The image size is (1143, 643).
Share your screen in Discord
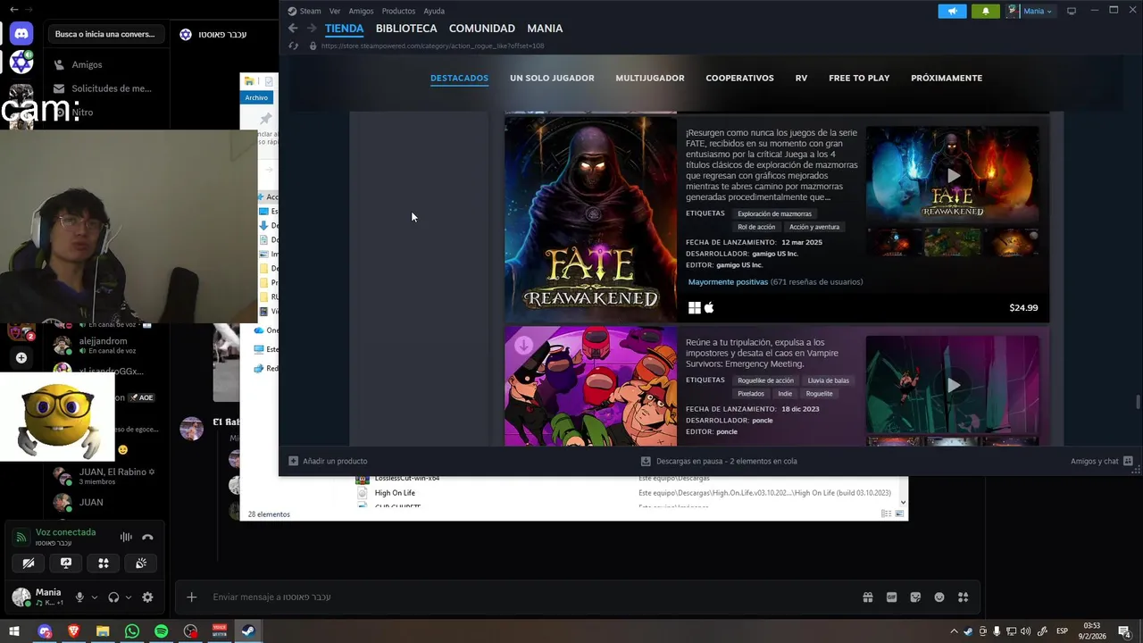[x=66, y=563]
